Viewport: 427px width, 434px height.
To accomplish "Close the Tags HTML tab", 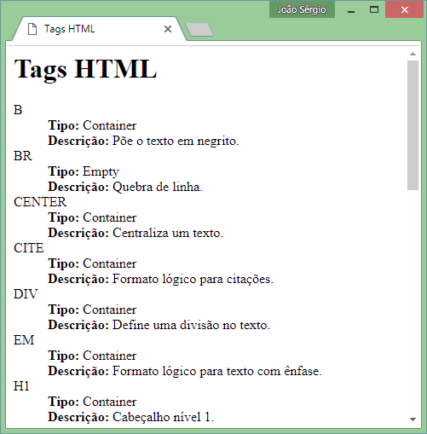I will point(168,29).
